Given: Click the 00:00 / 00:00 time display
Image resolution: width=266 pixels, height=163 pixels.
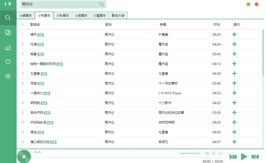Looking at the screenshot, I should (x=213, y=161).
